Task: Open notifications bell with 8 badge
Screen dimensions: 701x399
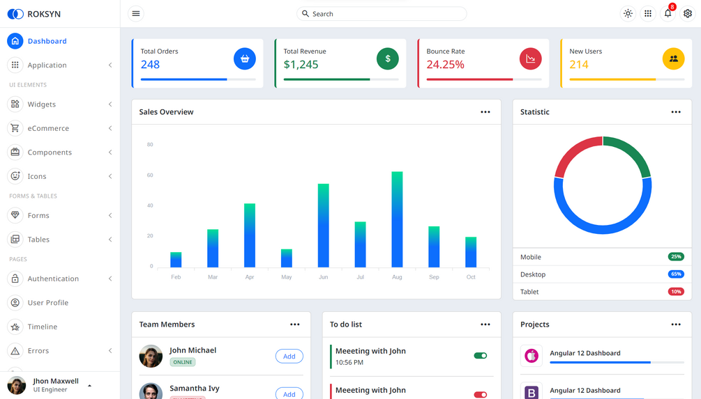Action: click(x=668, y=13)
